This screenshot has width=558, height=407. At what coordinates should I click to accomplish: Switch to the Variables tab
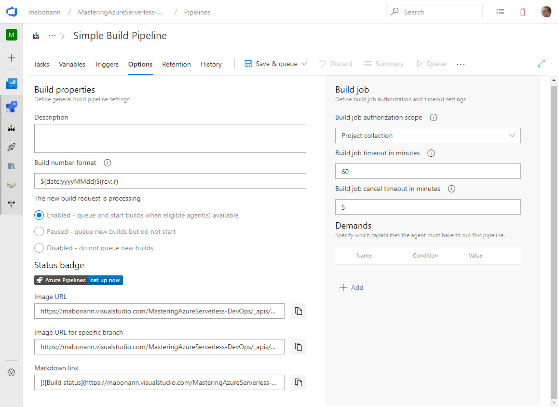point(72,64)
